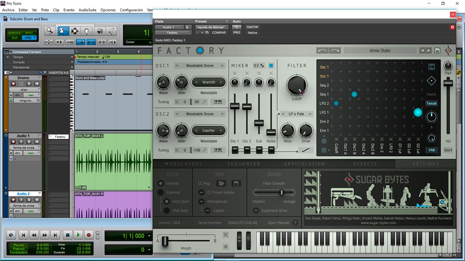Viewport: 465px width, 261px height.
Task: Save preset with floppy disk icon
Action: (437, 51)
